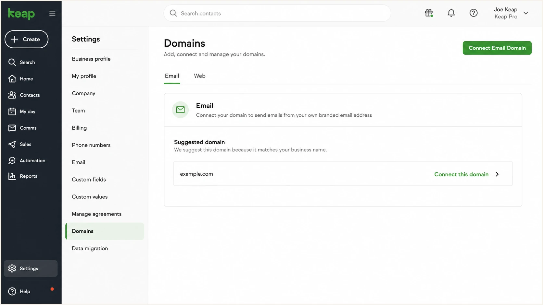Click the Search contacts field
This screenshot has width=543, height=305.
277,13
